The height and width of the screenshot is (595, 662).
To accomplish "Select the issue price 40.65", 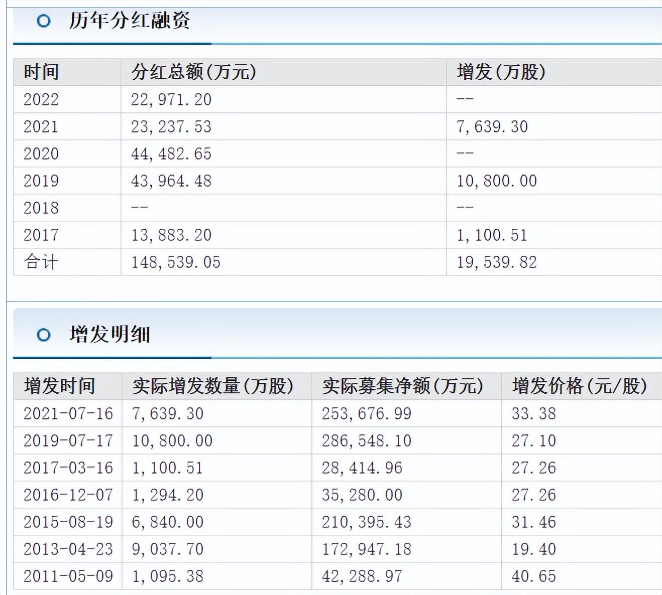I will point(534,576).
